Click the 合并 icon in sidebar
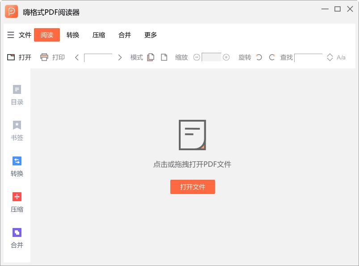This screenshot has height=266, width=359. pos(17,232)
